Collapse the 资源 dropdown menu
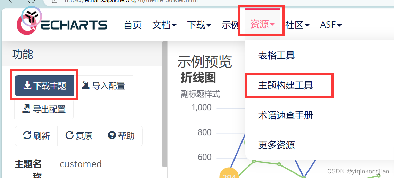This screenshot has height=178, width=394. [x=263, y=25]
